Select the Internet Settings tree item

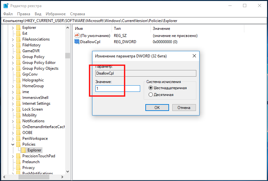point(36,103)
